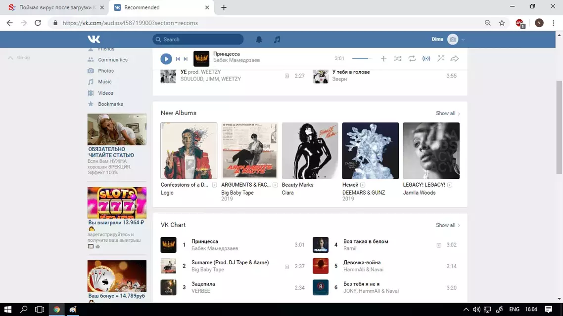Screen dimensions: 563x316
Task: Play chart track Зацепила by VERBEE
Action: 233,288
